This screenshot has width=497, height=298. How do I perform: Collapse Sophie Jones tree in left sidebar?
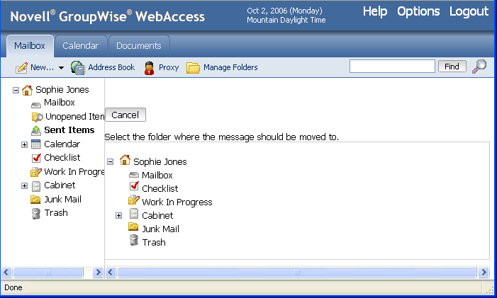pyautogui.click(x=16, y=90)
